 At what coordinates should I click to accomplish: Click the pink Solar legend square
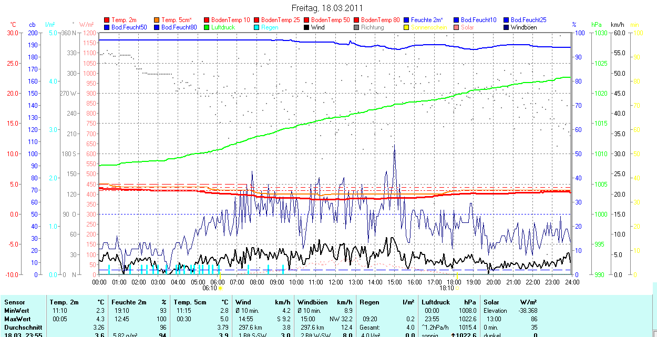click(456, 27)
